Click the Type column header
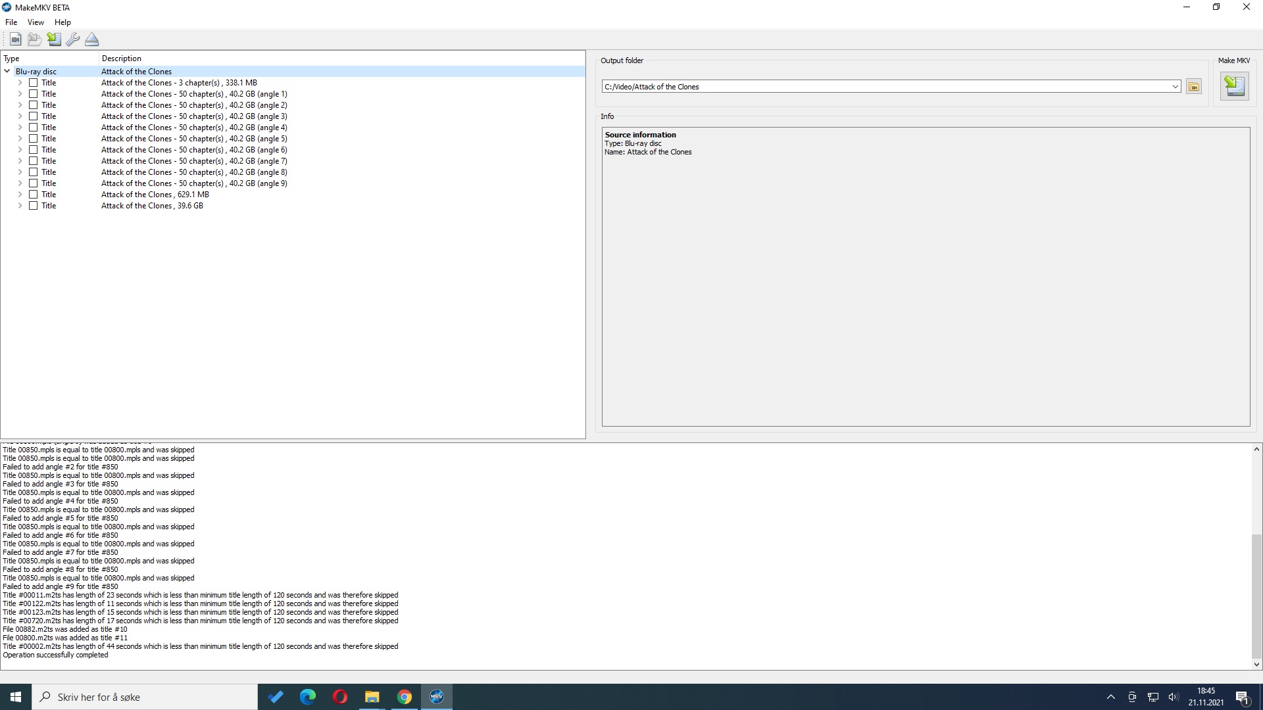This screenshot has height=710, width=1263. pyautogui.click(x=50, y=59)
